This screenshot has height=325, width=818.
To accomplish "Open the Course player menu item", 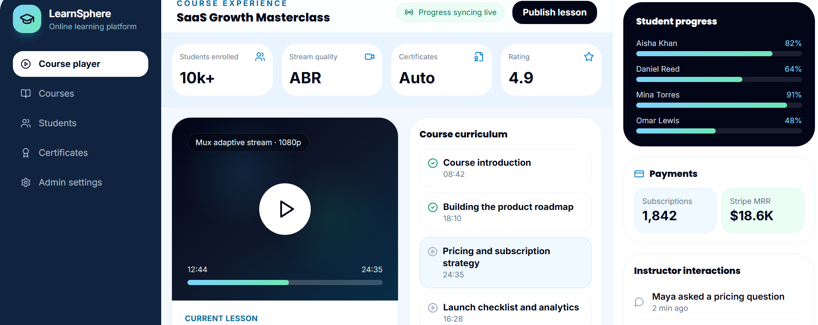I will [80, 64].
